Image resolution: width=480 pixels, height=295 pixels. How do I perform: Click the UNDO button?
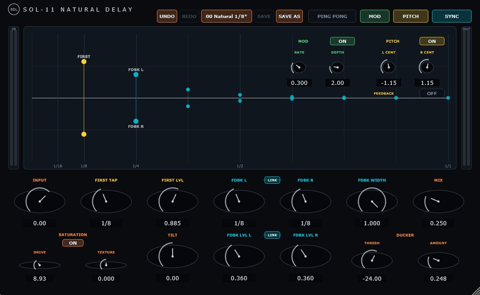pyautogui.click(x=167, y=16)
